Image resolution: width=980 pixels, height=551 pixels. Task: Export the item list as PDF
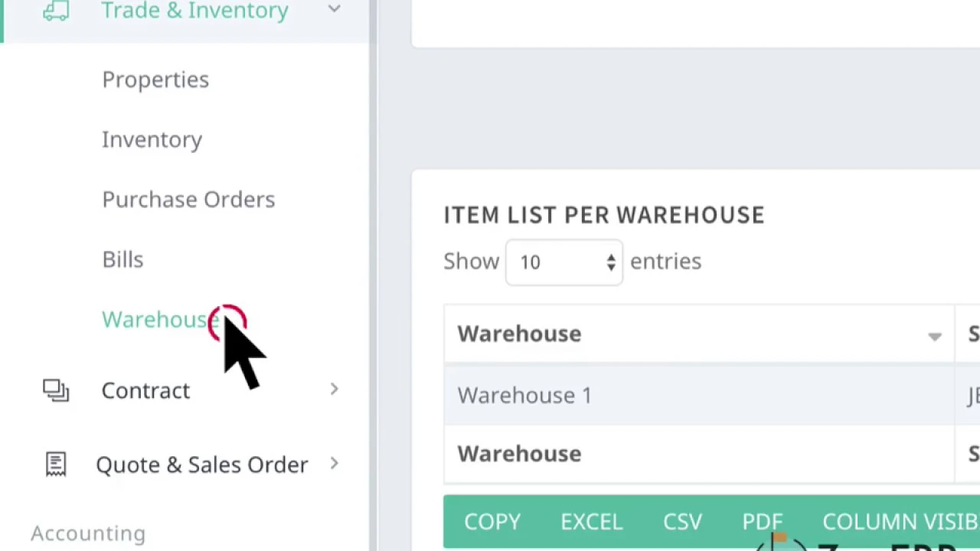point(762,522)
